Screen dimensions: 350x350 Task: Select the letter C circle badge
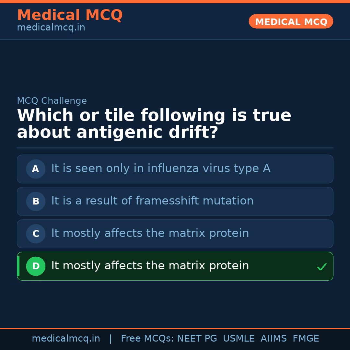point(36,234)
